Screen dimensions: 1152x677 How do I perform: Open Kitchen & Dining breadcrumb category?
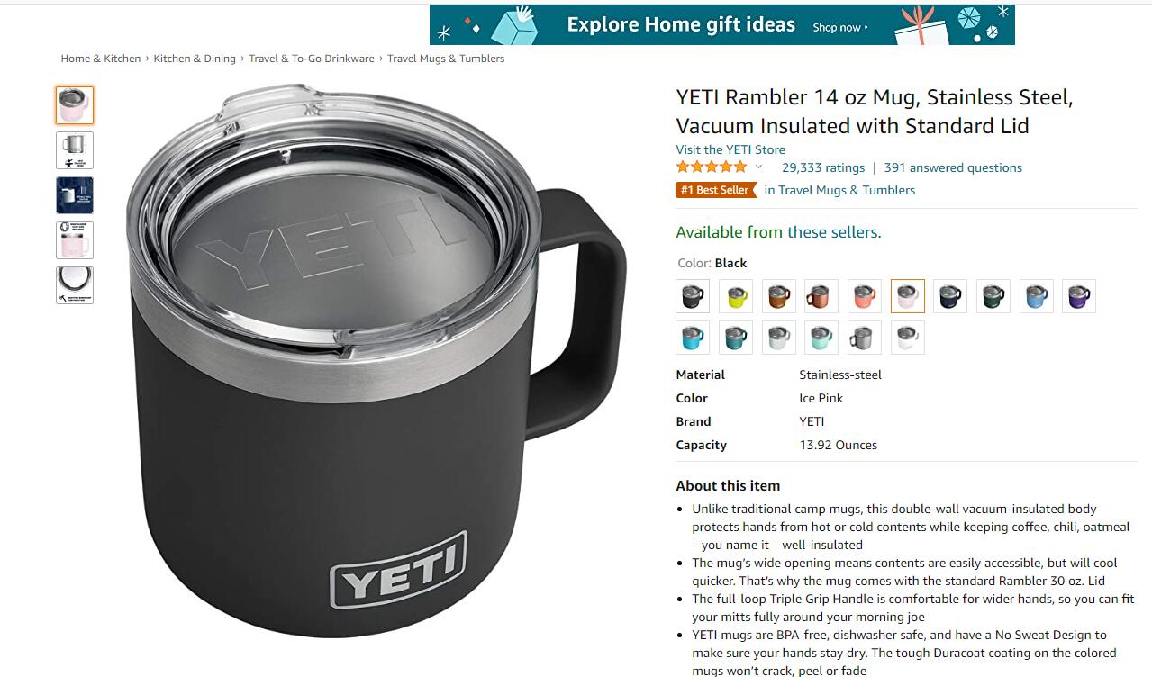pos(195,59)
